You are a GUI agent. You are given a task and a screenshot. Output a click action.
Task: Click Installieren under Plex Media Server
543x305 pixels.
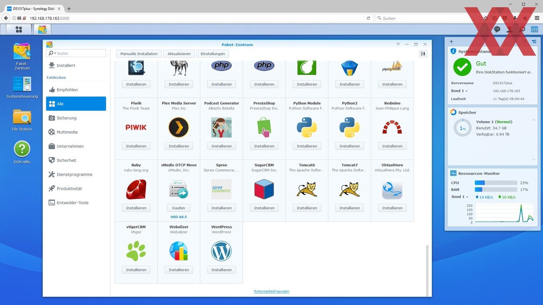coord(179,146)
